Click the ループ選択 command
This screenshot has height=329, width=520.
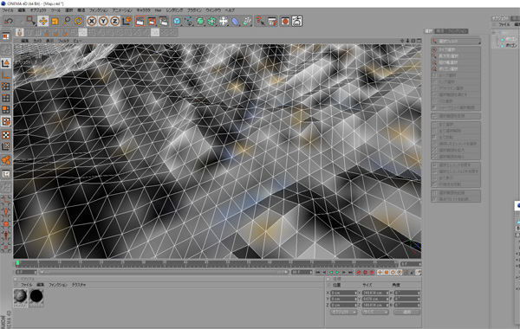click(x=456, y=75)
